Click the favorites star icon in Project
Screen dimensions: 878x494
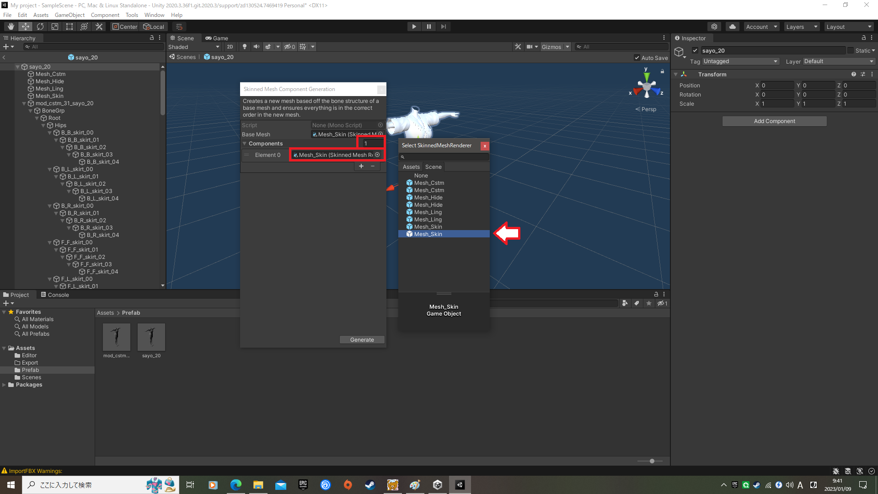648,303
